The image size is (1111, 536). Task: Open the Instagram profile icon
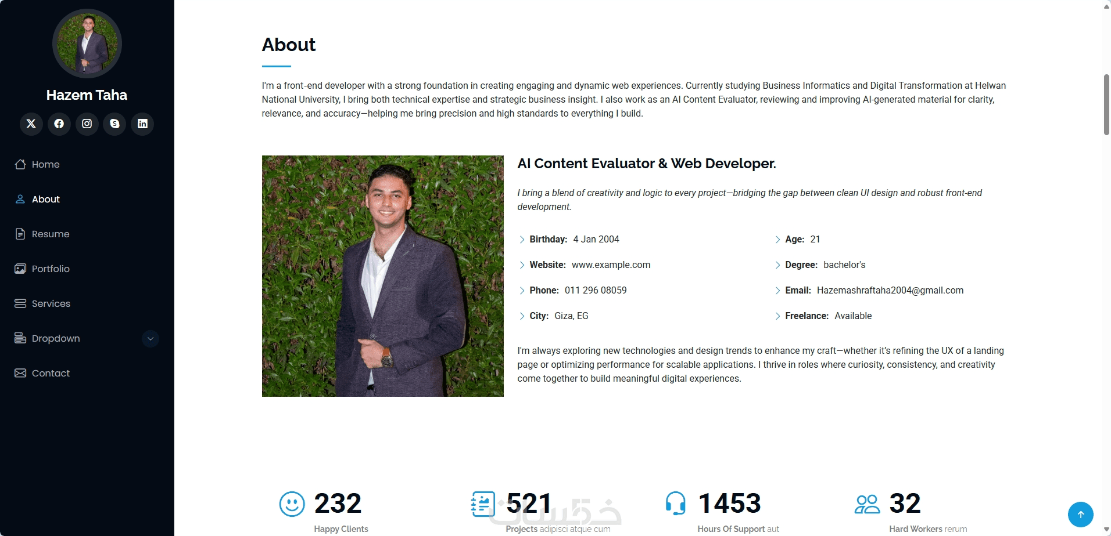[x=87, y=124]
